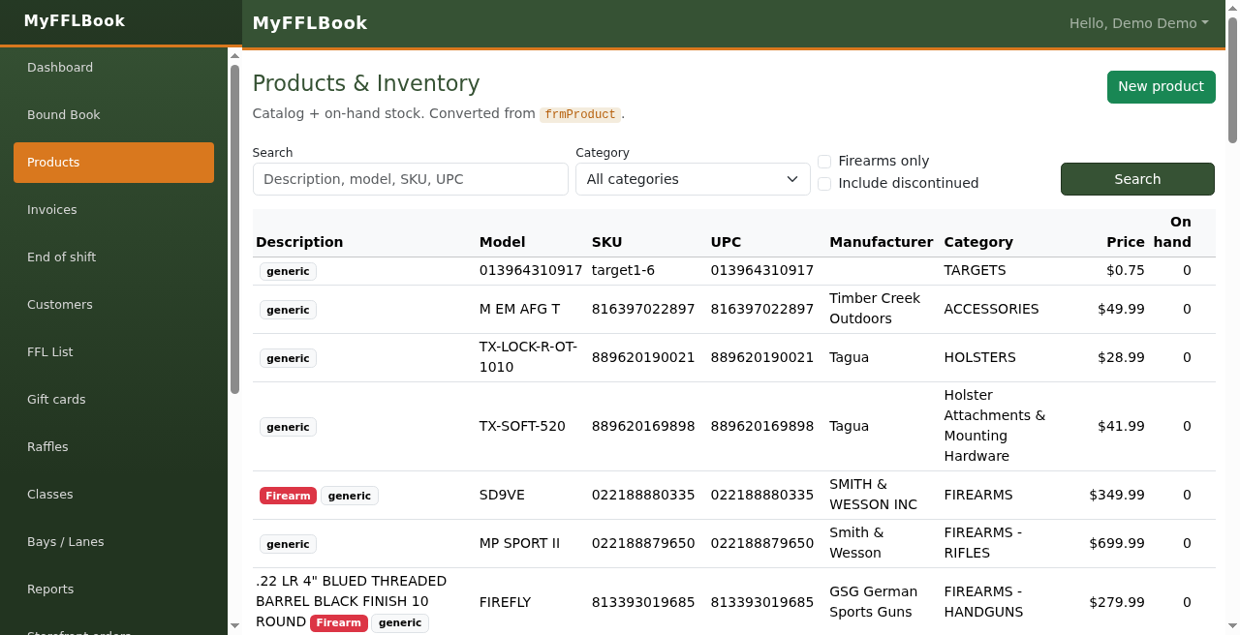This screenshot has width=1240, height=635.
Task: Click the generic badge in FIREFLY row
Action: point(400,623)
